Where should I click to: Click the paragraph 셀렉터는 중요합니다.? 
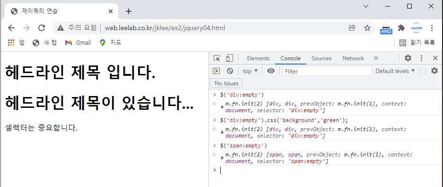(41, 128)
